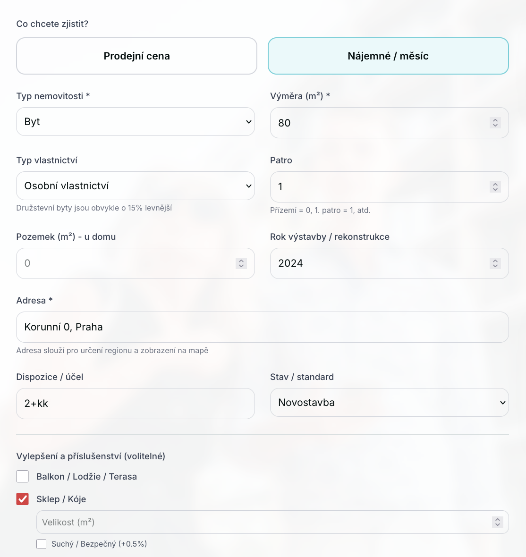Check the Balkon / Lodžie / Terasa box
Viewport: 526px width, 557px height.
click(x=23, y=476)
